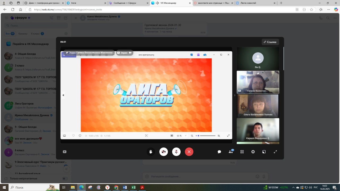Select Галина Валентиновна video tile
This screenshot has width=340, height=191.
tap(258, 82)
